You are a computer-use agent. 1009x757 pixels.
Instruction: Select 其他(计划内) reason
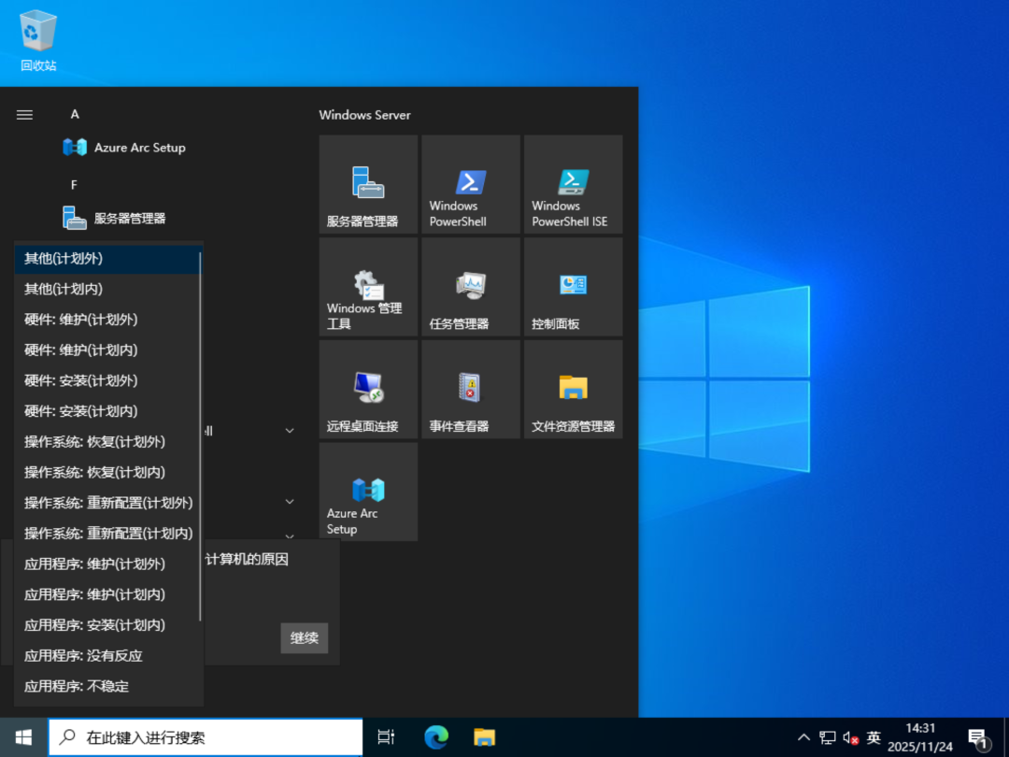click(107, 289)
